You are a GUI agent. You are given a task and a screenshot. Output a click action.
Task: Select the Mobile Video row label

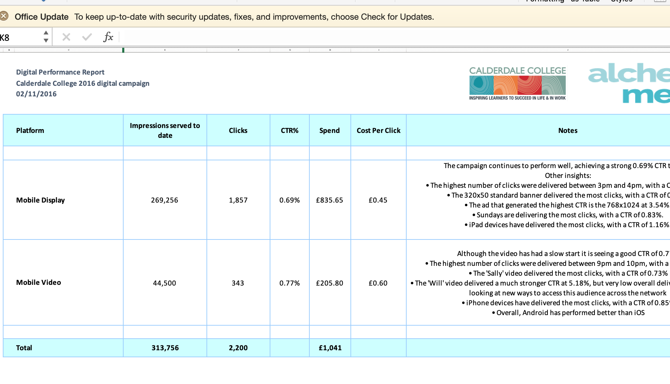pos(63,282)
